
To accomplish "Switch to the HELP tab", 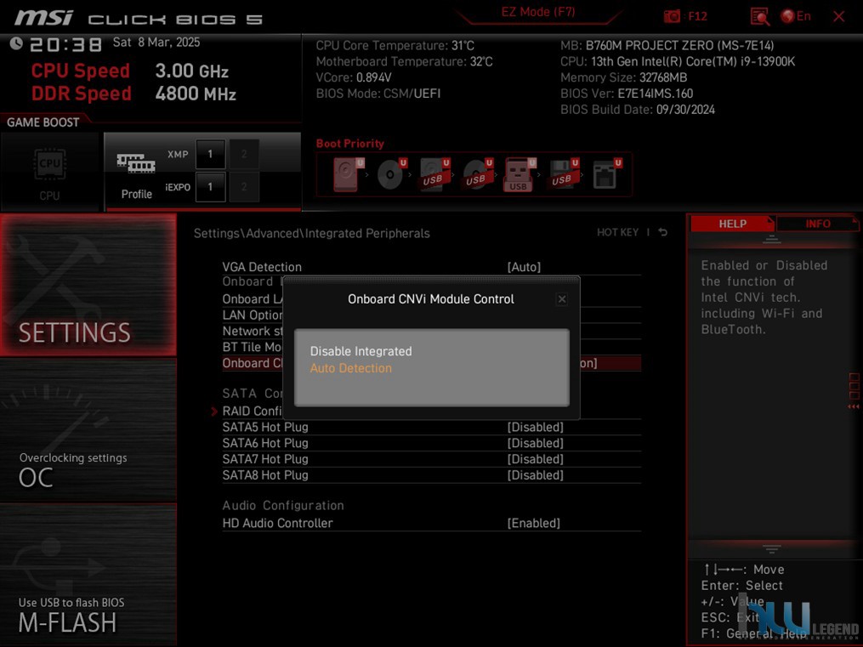I will [733, 224].
